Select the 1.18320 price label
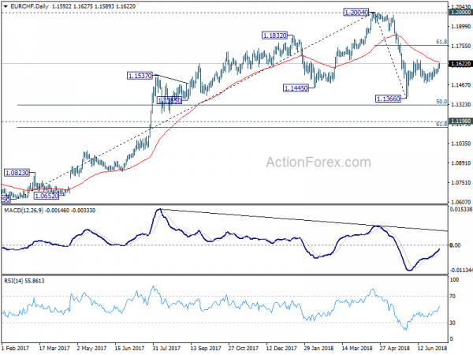 274,35
